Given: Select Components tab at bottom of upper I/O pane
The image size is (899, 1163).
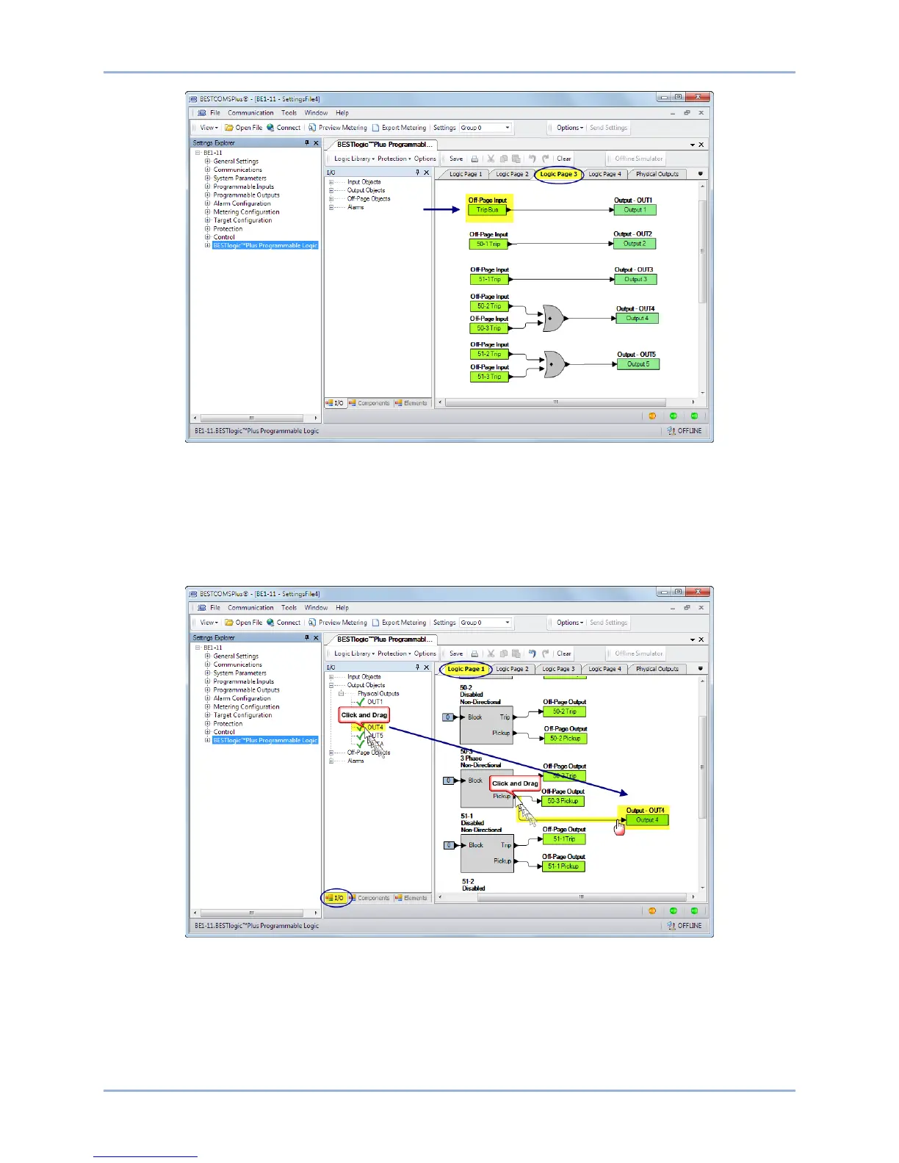Looking at the screenshot, I should tap(369, 403).
